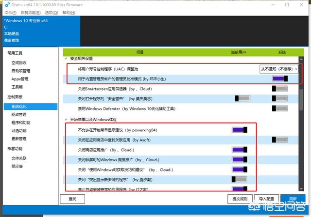Click the 导入配置 button
Screen dimensions: 311x217
(x=267, y=199)
